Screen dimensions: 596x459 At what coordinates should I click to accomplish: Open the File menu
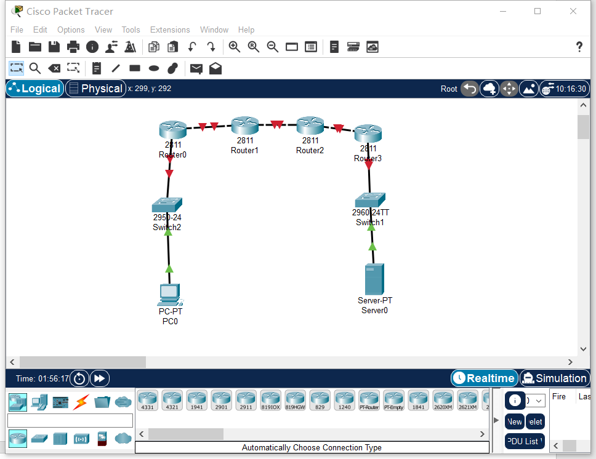click(x=17, y=30)
